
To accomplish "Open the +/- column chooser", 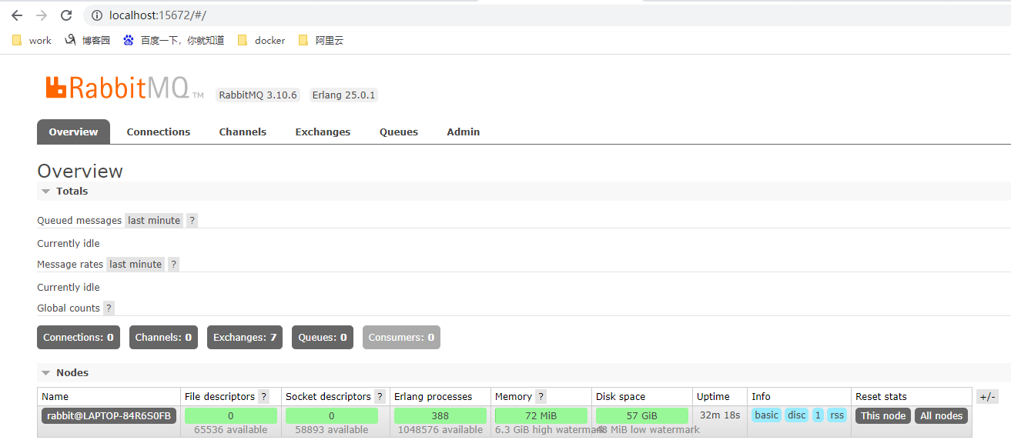I will [987, 397].
